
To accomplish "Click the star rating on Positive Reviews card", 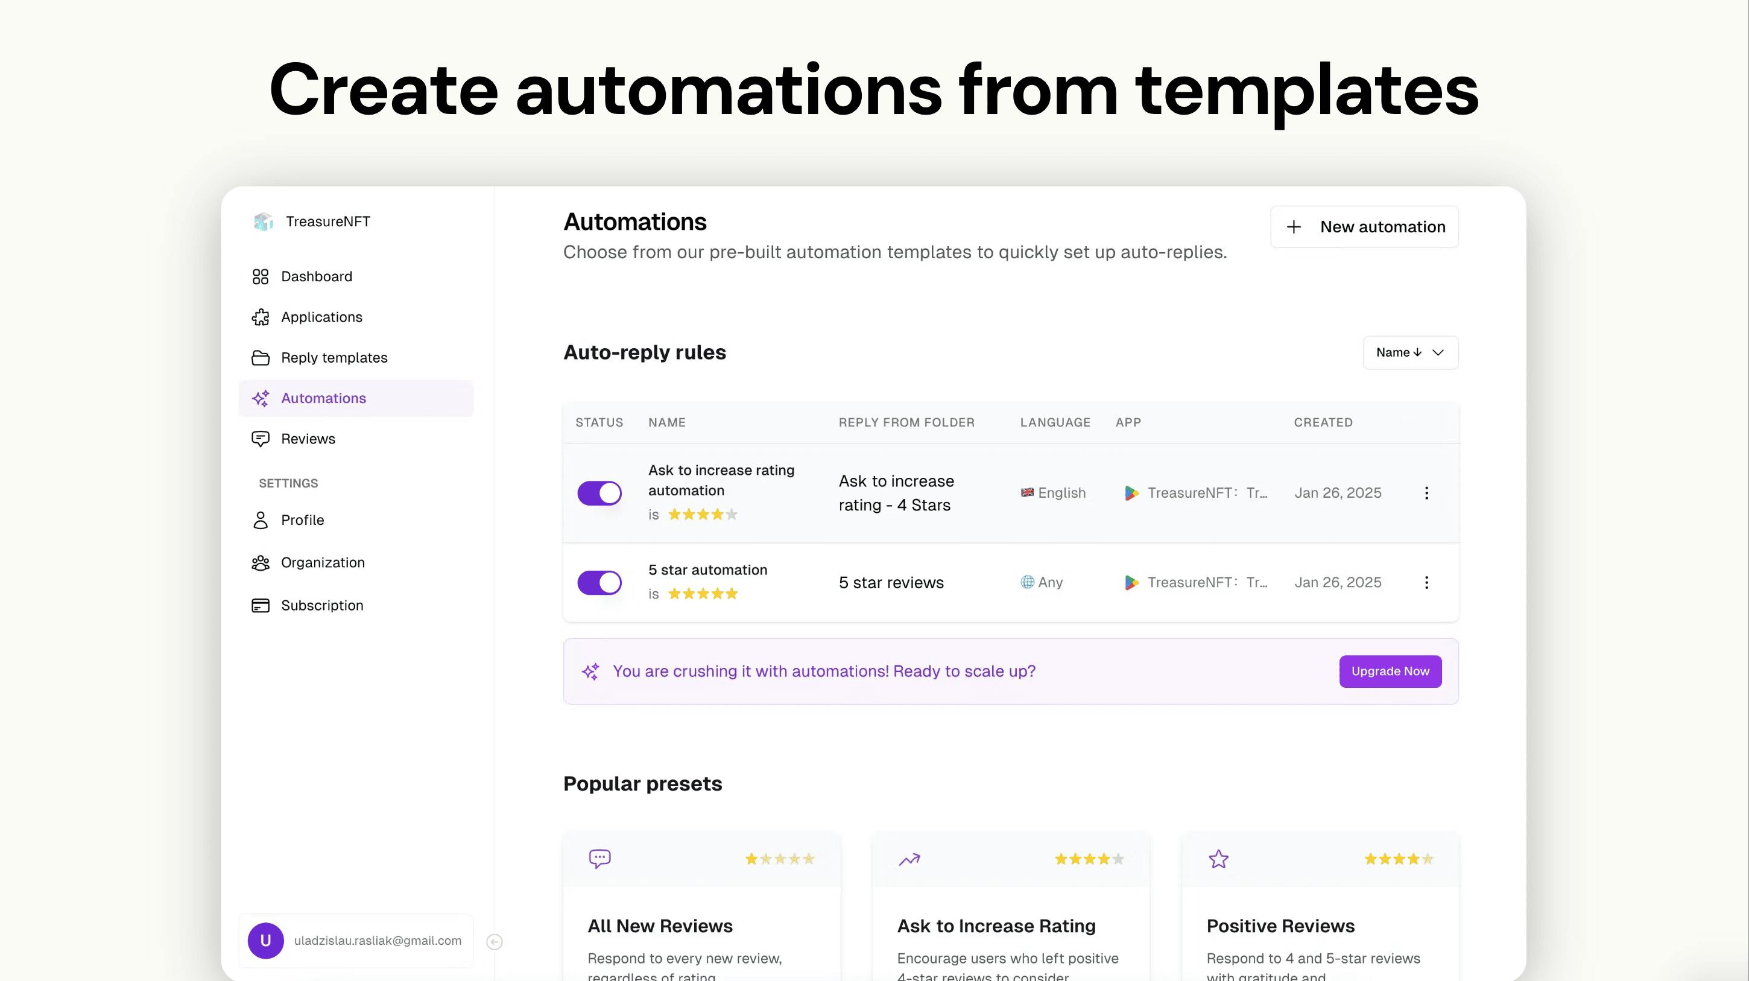I will pyautogui.click(x=1399, y=859).
